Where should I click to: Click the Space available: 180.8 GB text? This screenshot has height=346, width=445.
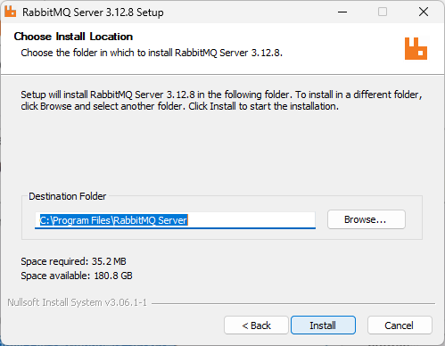point(77,276)
